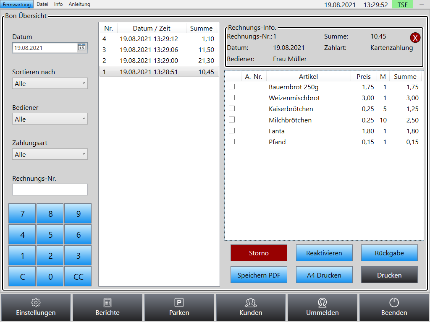Open the Bediener dropdown list
Image resolution: width=430 pixels, height=322 pixels.
(50, 119)
